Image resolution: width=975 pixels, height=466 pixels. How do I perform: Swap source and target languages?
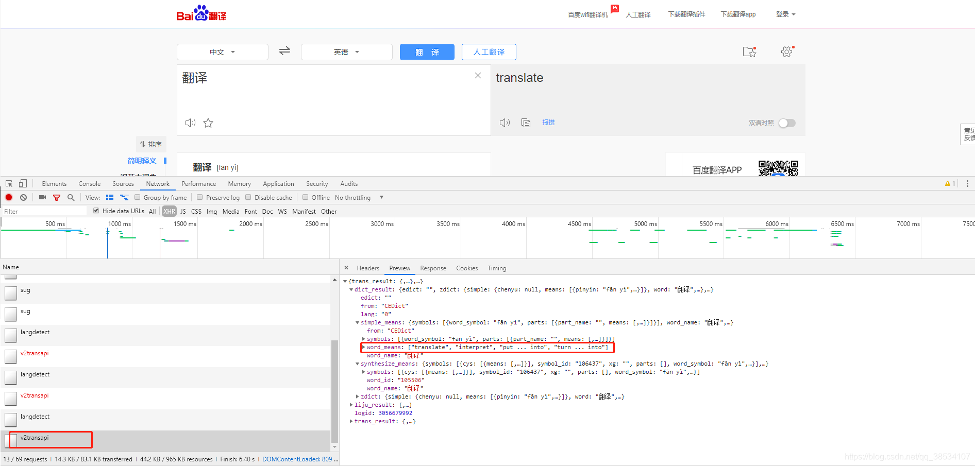[x=284, y=51]
